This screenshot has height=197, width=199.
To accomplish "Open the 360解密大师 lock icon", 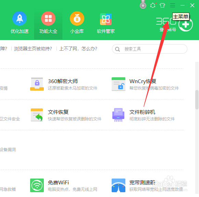I will [37, 84].
